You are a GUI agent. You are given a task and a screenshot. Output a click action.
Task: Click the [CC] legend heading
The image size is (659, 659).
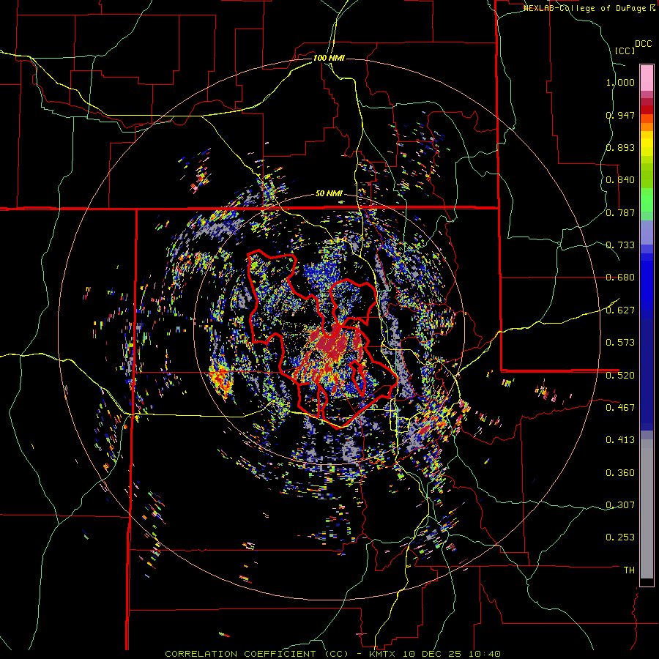pyautogui.click(x=625, y=51)
